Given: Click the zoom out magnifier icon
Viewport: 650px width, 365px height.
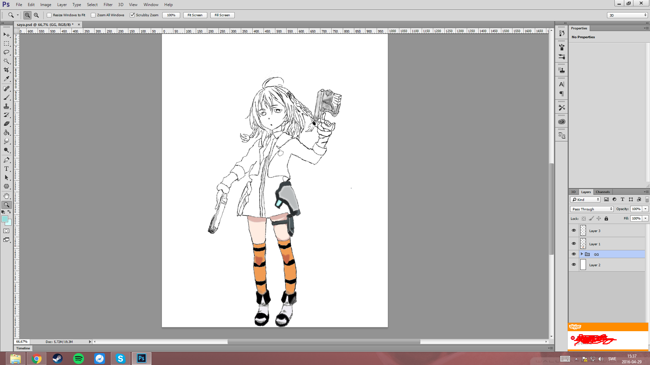Looking at the screenshot, I should coord(36,15).
